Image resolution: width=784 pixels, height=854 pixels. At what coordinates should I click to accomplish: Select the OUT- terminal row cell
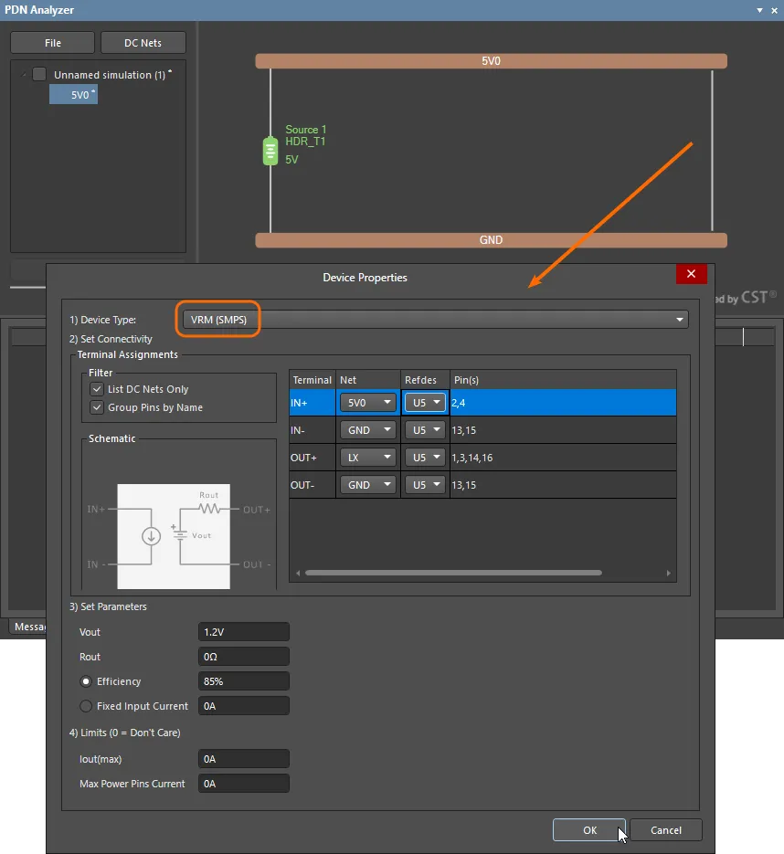click(x=313, y=485)
